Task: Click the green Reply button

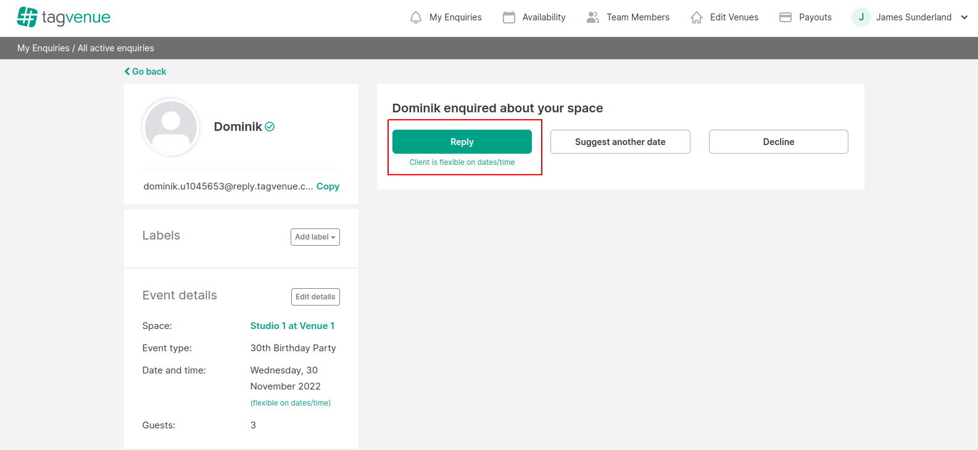Action: [462, 141]
